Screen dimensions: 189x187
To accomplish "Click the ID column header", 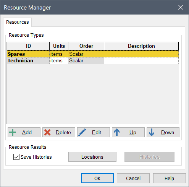I will [28, 46].
